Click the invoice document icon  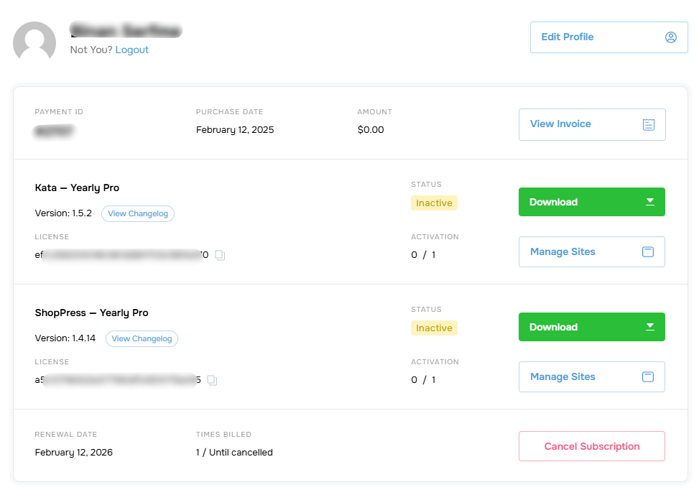click(648, 125)
